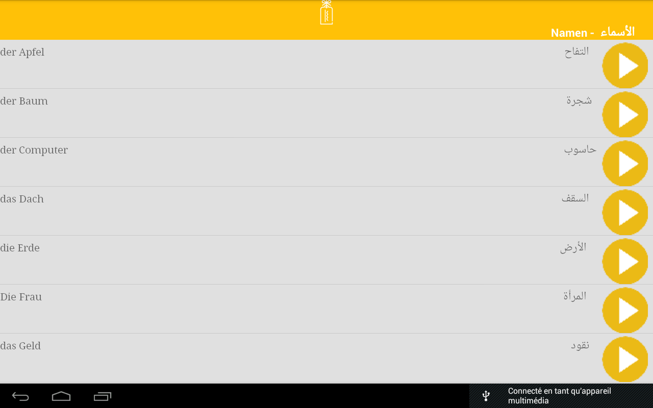Tap play button beside der Computer
Viewport: 653px width, 408px height.
pos(625,164)
